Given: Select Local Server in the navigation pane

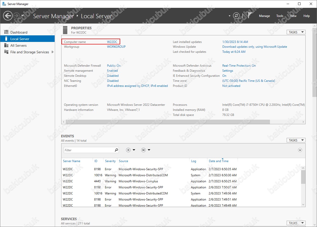Looking at the screenshot, I should pos(27,39).
